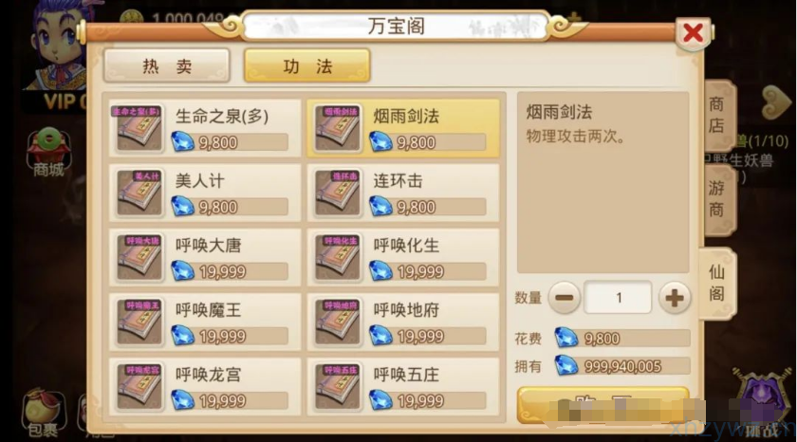Select the 美人计 skill book icon
Image resolution: width=797 pixels, height=442 pixels.
[x=139, y=193]
